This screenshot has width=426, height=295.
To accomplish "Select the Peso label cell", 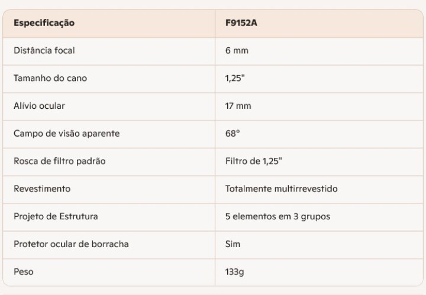I will [x=24, y=272].
